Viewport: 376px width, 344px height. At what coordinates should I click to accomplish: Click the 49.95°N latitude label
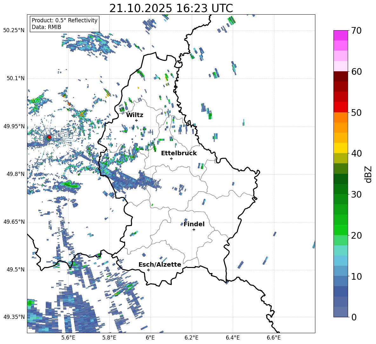coord(14,126)
